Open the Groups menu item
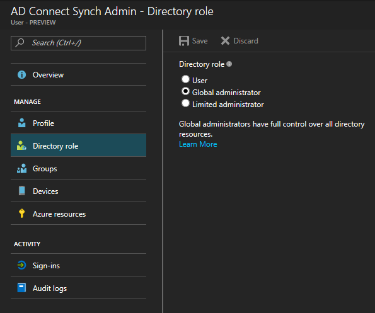The image size is (375, 313). coord(78,168)
